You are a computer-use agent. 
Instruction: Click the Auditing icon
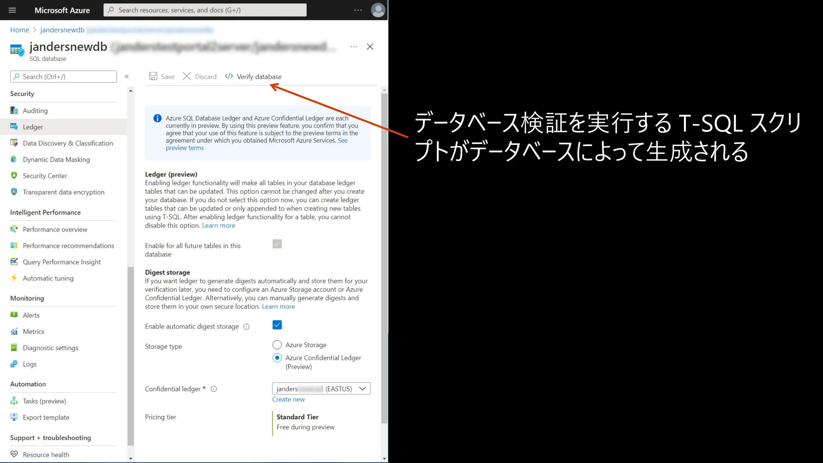(14, 110)
